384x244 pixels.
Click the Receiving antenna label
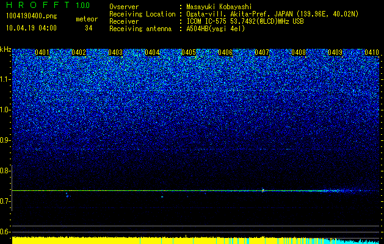click(x=140, y=29)
